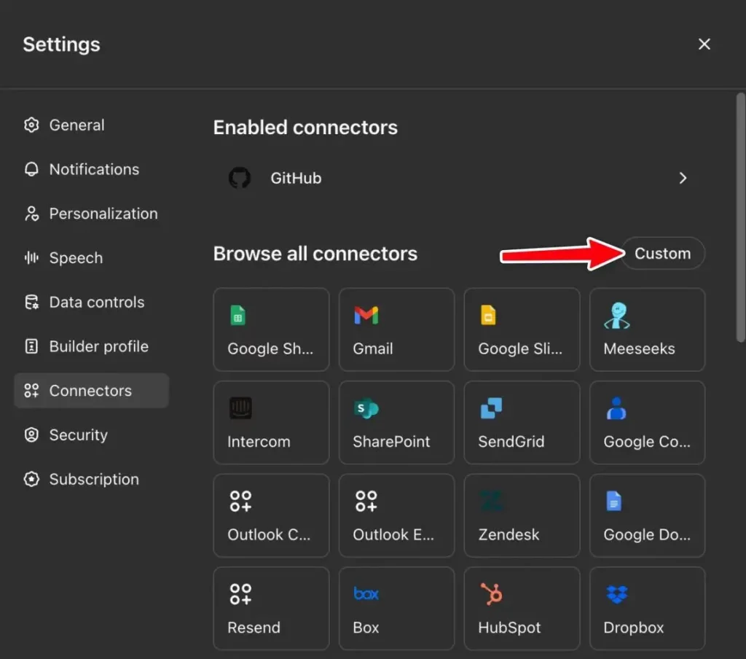The height and width of the screenshot is (659, 746).
Task: Click the Resend placeholder icon
Action: (240, 594)
